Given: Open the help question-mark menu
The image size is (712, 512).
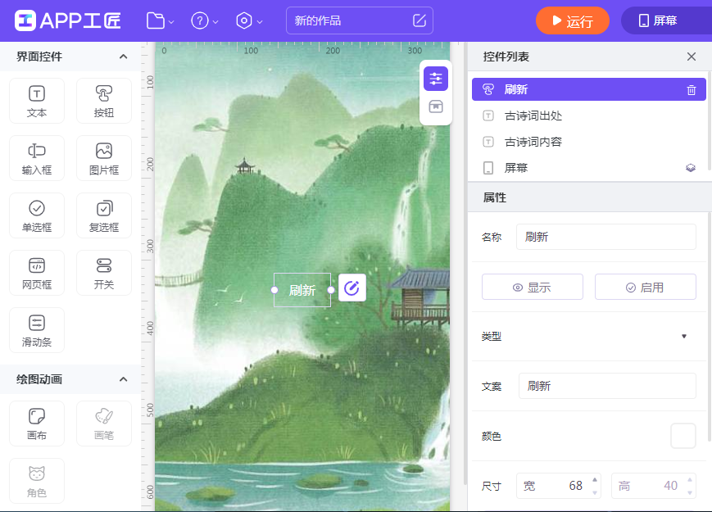Looking at the screenshot, I should click(204, 20).
